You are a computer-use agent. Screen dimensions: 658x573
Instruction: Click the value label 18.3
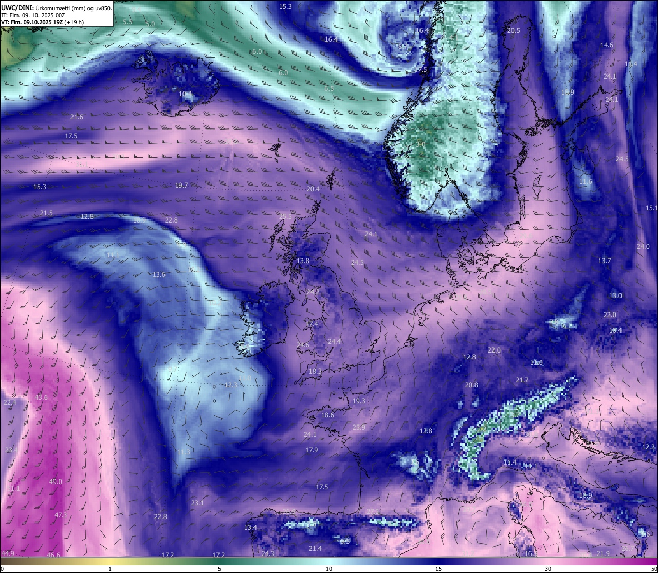pyautogui.click(x=315, y=371)
